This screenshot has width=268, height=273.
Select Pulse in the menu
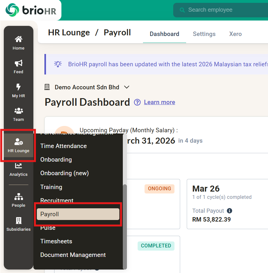click(48, 228)
